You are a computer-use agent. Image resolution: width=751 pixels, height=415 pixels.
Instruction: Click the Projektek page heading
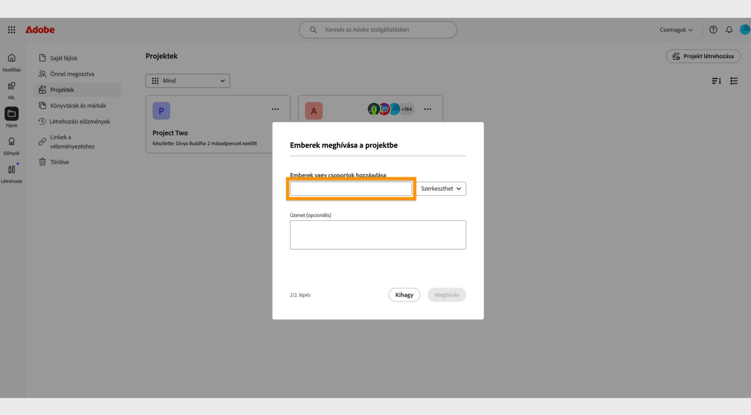click(162, 56)
